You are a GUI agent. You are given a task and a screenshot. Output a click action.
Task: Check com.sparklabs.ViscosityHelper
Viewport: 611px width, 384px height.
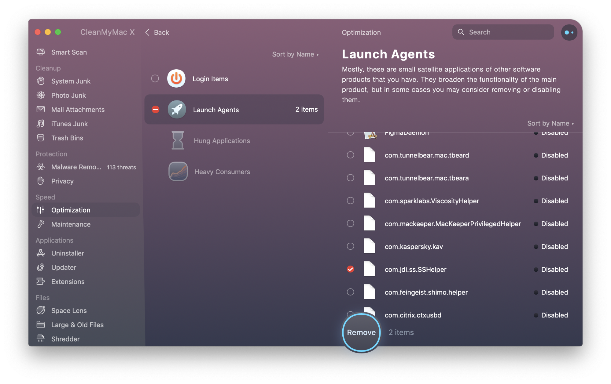(x=351, y=201)
